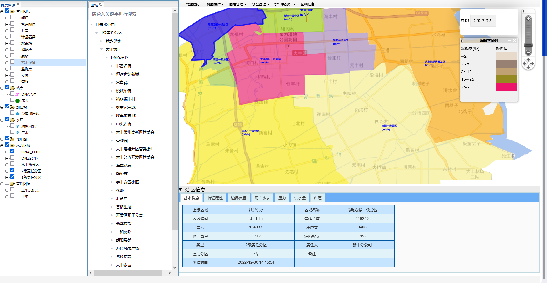This screenshot has width=547, height=283.
Task: Close the 漏损率图例 legend panel
Action: [x=514, y=41]
